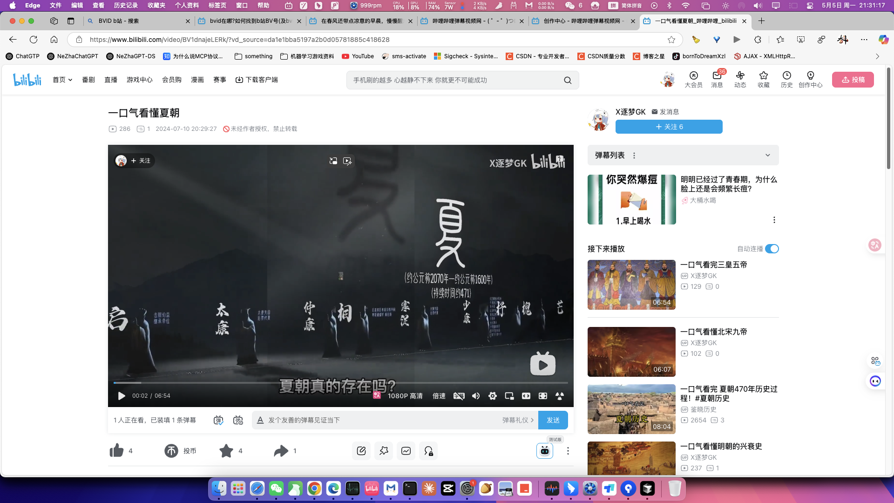Expand the 弹幕列表 danmaku list panel
The width and height of the screenshot is (894, 503).
click(x=767, y=155)
